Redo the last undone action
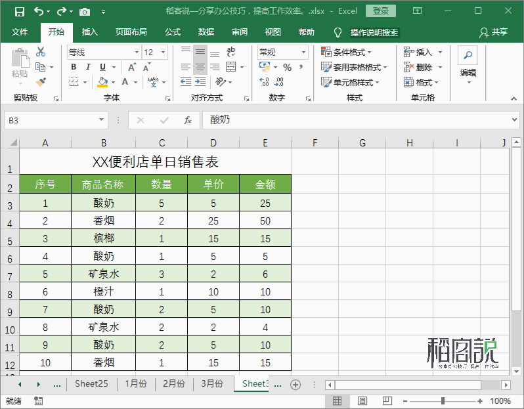 [62, 12]
